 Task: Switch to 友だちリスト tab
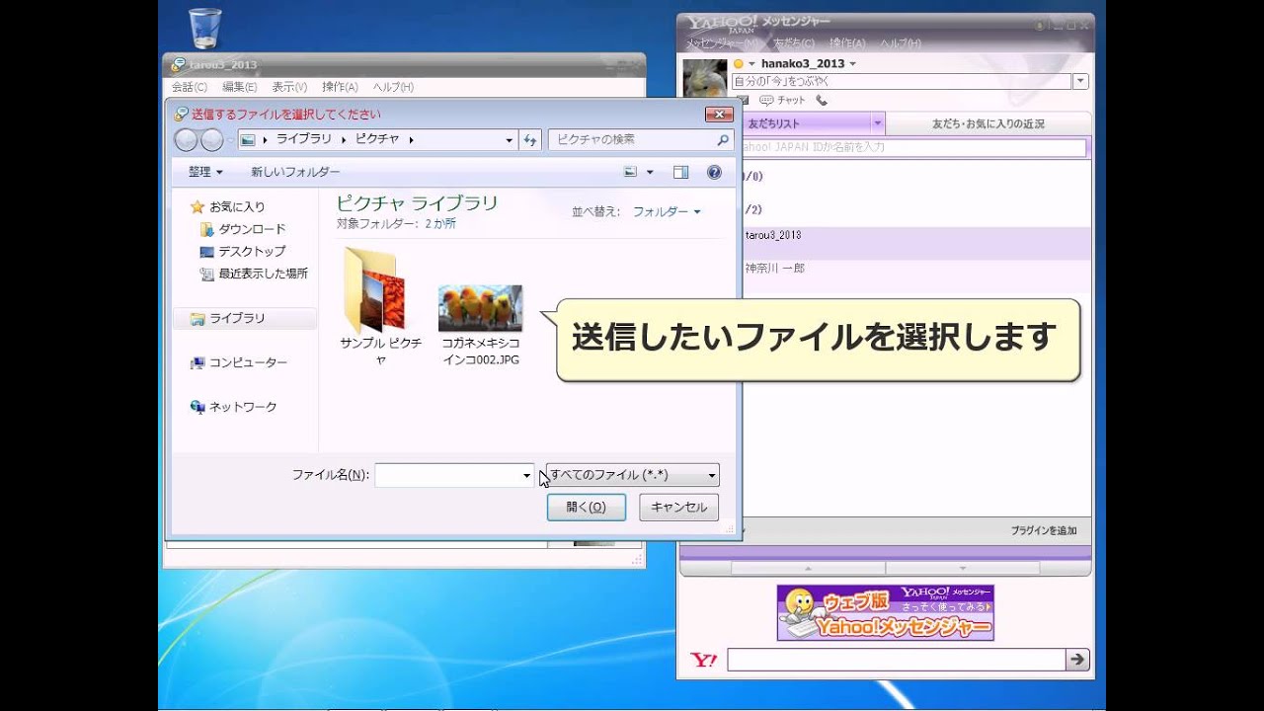click(x=774, y=123)
